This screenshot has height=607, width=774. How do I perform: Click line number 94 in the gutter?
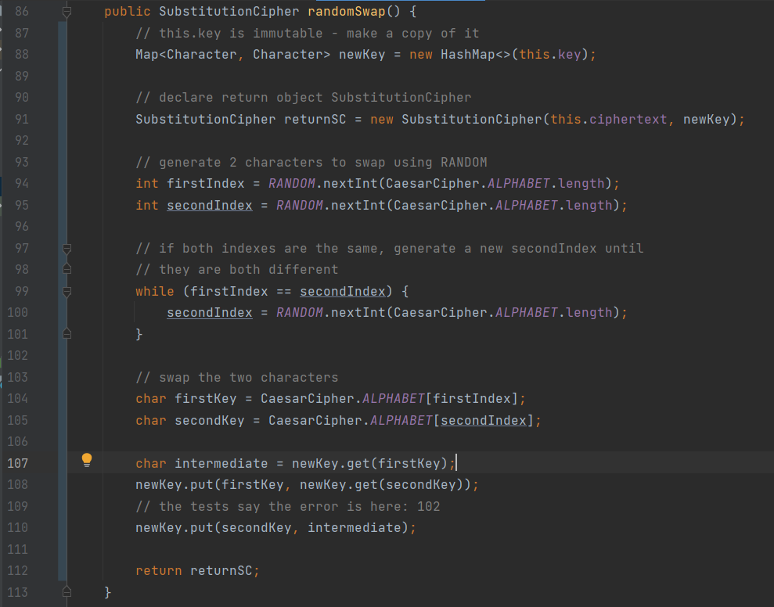(22, 184)
